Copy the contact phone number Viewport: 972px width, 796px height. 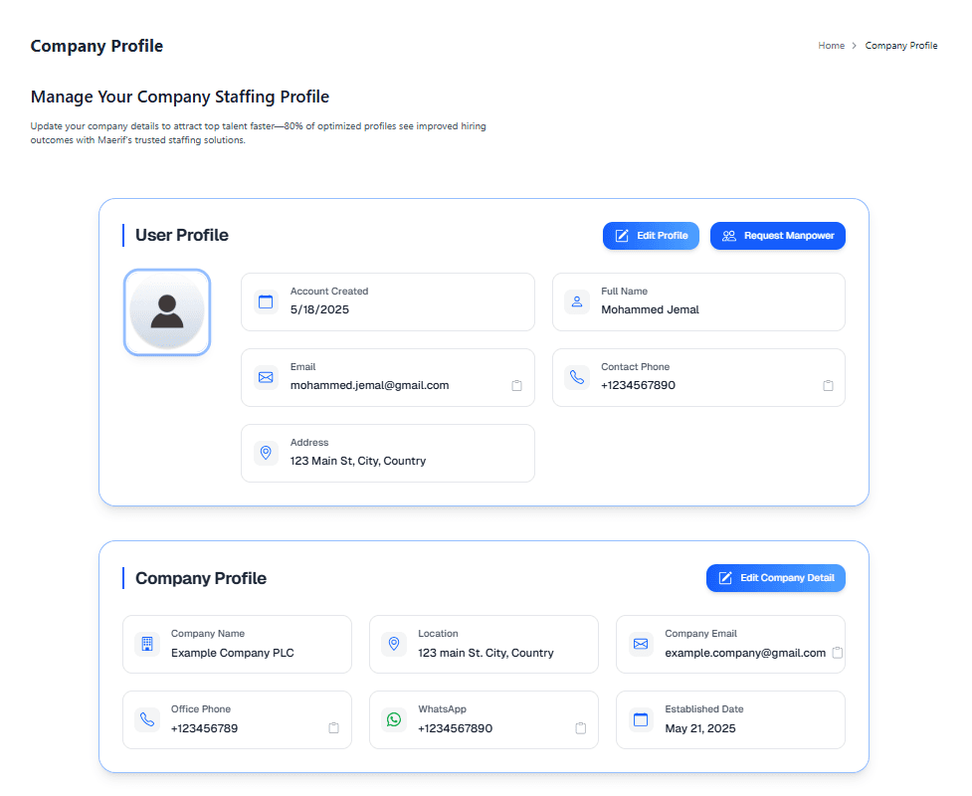point(828,386)
